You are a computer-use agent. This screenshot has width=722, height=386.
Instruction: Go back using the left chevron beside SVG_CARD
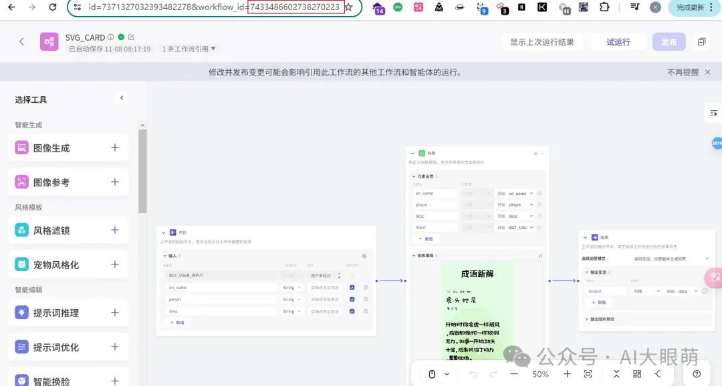tap(21, 42)
